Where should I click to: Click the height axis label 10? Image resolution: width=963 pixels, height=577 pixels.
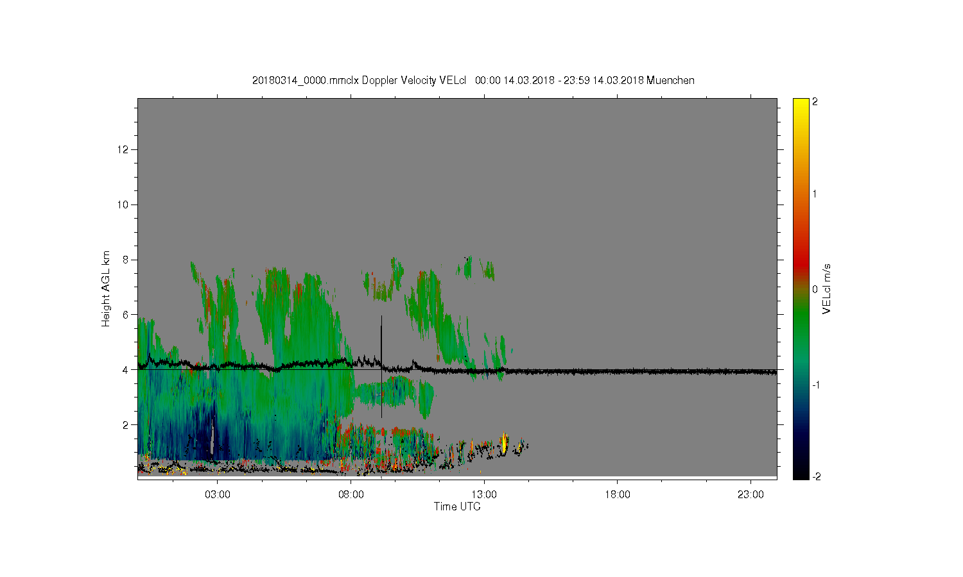124,205
